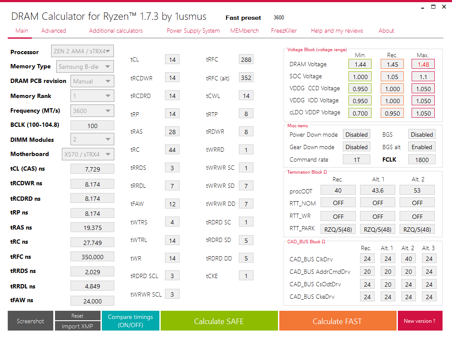Click the BCLK value field
Image resolution: width=452 pixels, height=340 pixels.
[x=92, y=126]
